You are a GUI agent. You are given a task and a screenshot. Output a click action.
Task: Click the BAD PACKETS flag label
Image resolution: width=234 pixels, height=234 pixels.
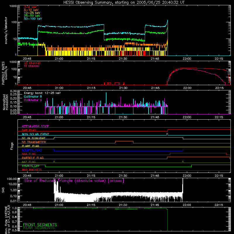(x=32, y=170)
